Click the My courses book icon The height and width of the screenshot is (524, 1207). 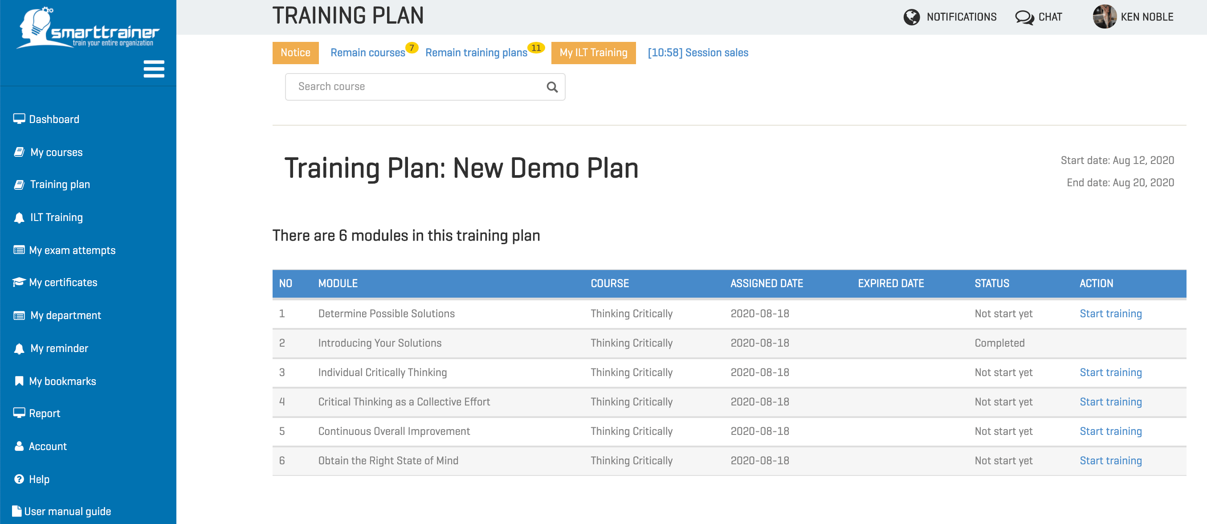[x=19, y=152]
